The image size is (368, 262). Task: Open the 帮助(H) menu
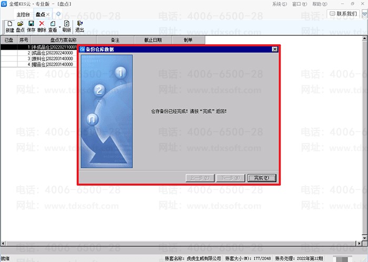click(319, 4)
